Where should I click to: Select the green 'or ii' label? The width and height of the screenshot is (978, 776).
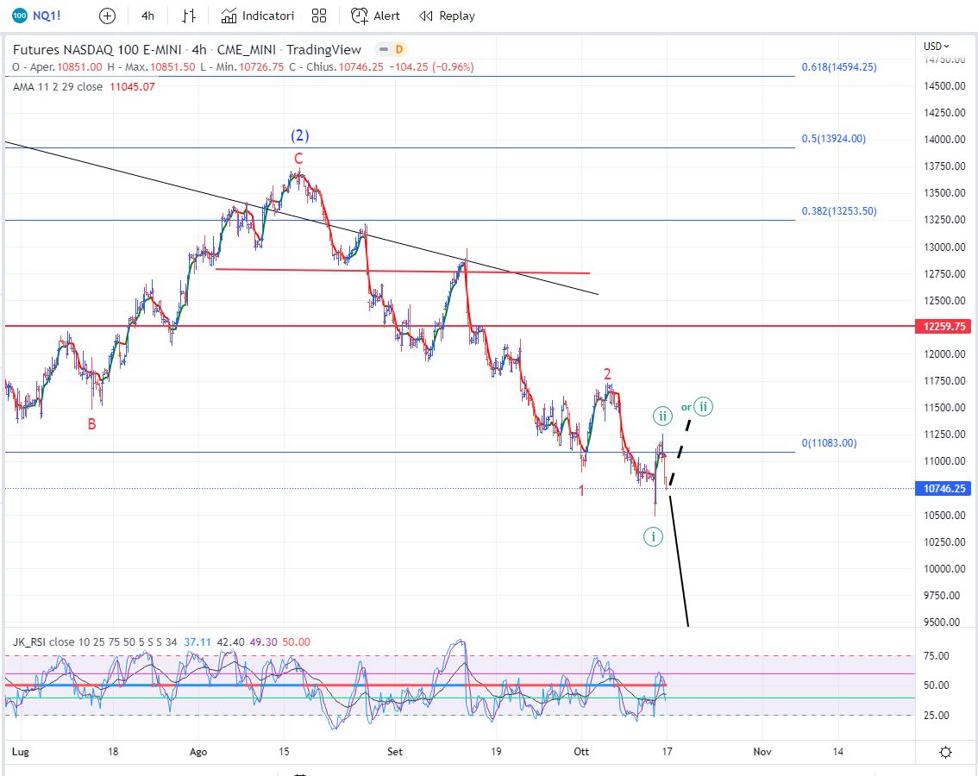point(697,407)
